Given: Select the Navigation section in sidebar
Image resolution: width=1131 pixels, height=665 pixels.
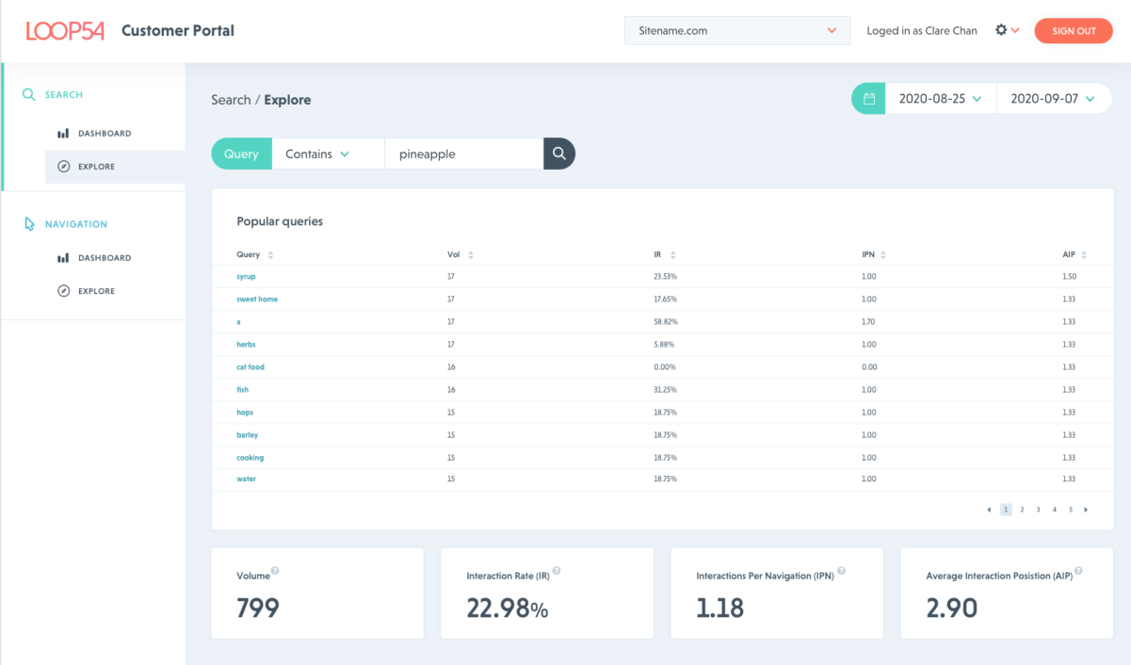Looking at the screenshot, I should tap(75, 224).
